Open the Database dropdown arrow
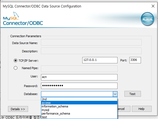158x119 pixels. point(115,94)
